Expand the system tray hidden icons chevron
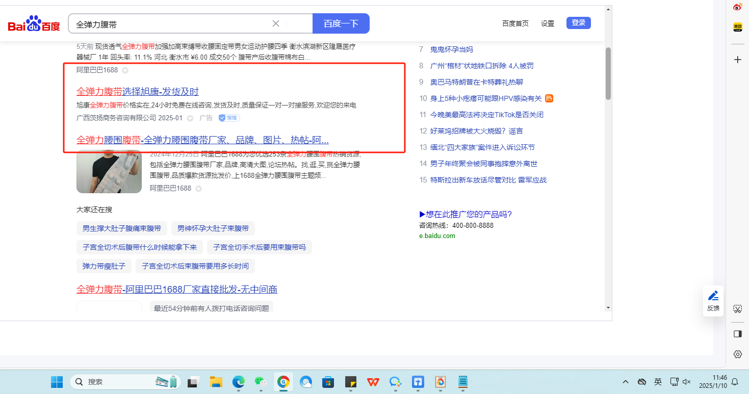This screenshot has width=749, height=394. 626,381
